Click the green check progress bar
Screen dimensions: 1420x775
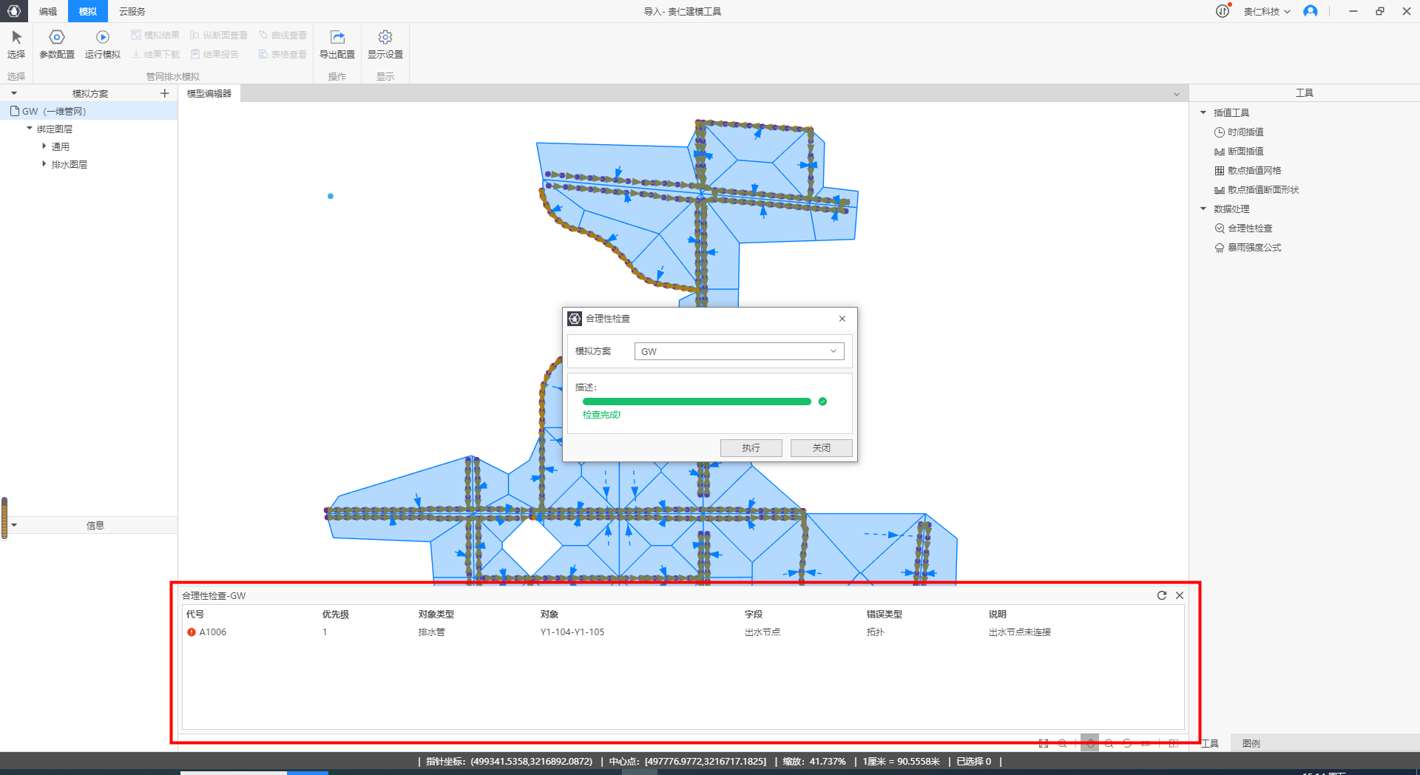tap(697, 402)
